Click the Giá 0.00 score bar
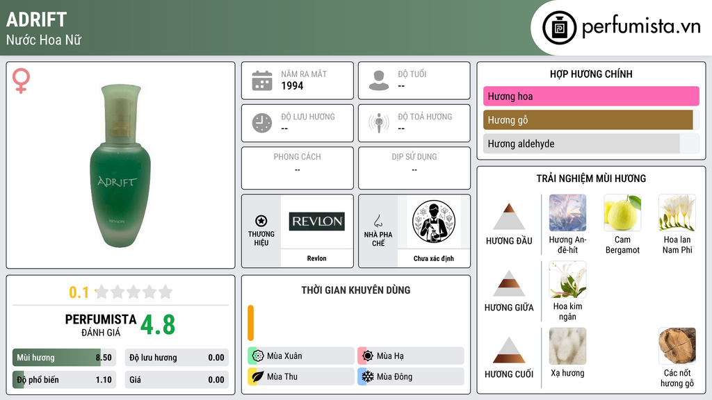 point(177,380)
